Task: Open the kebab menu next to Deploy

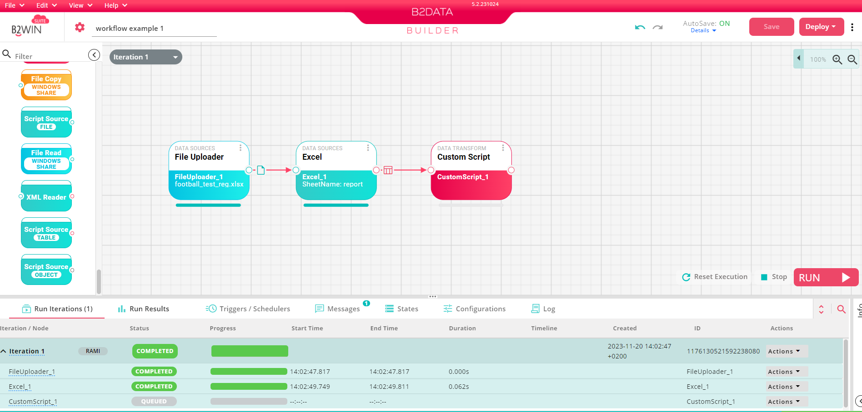Action: [852, 27]
